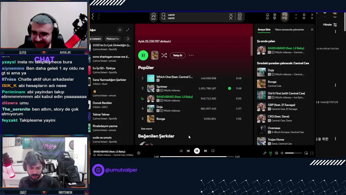Screen dimensions: 346x195
Task: Follow the artist with Takip Et
Action: [x=178, y=55]
